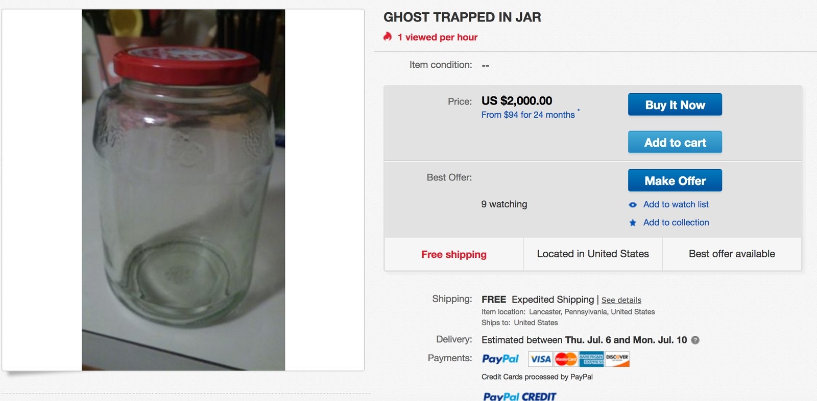
Task: Click the Free shipping highlight box
Action: pyautogui.click(x=453, y=254)
